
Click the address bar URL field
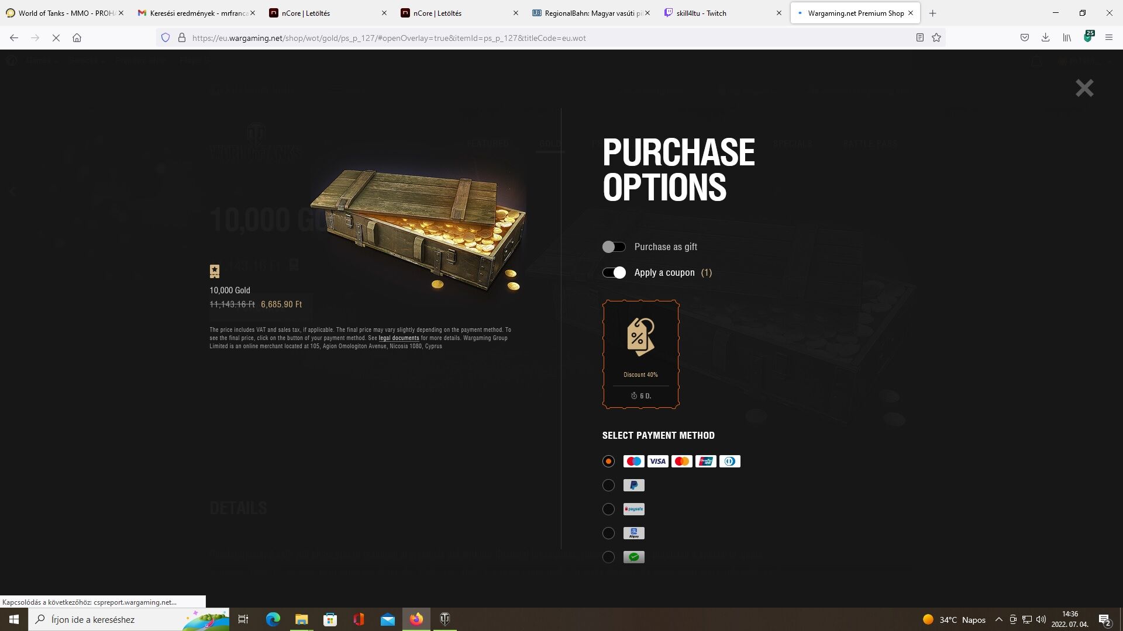pos(550,38)
